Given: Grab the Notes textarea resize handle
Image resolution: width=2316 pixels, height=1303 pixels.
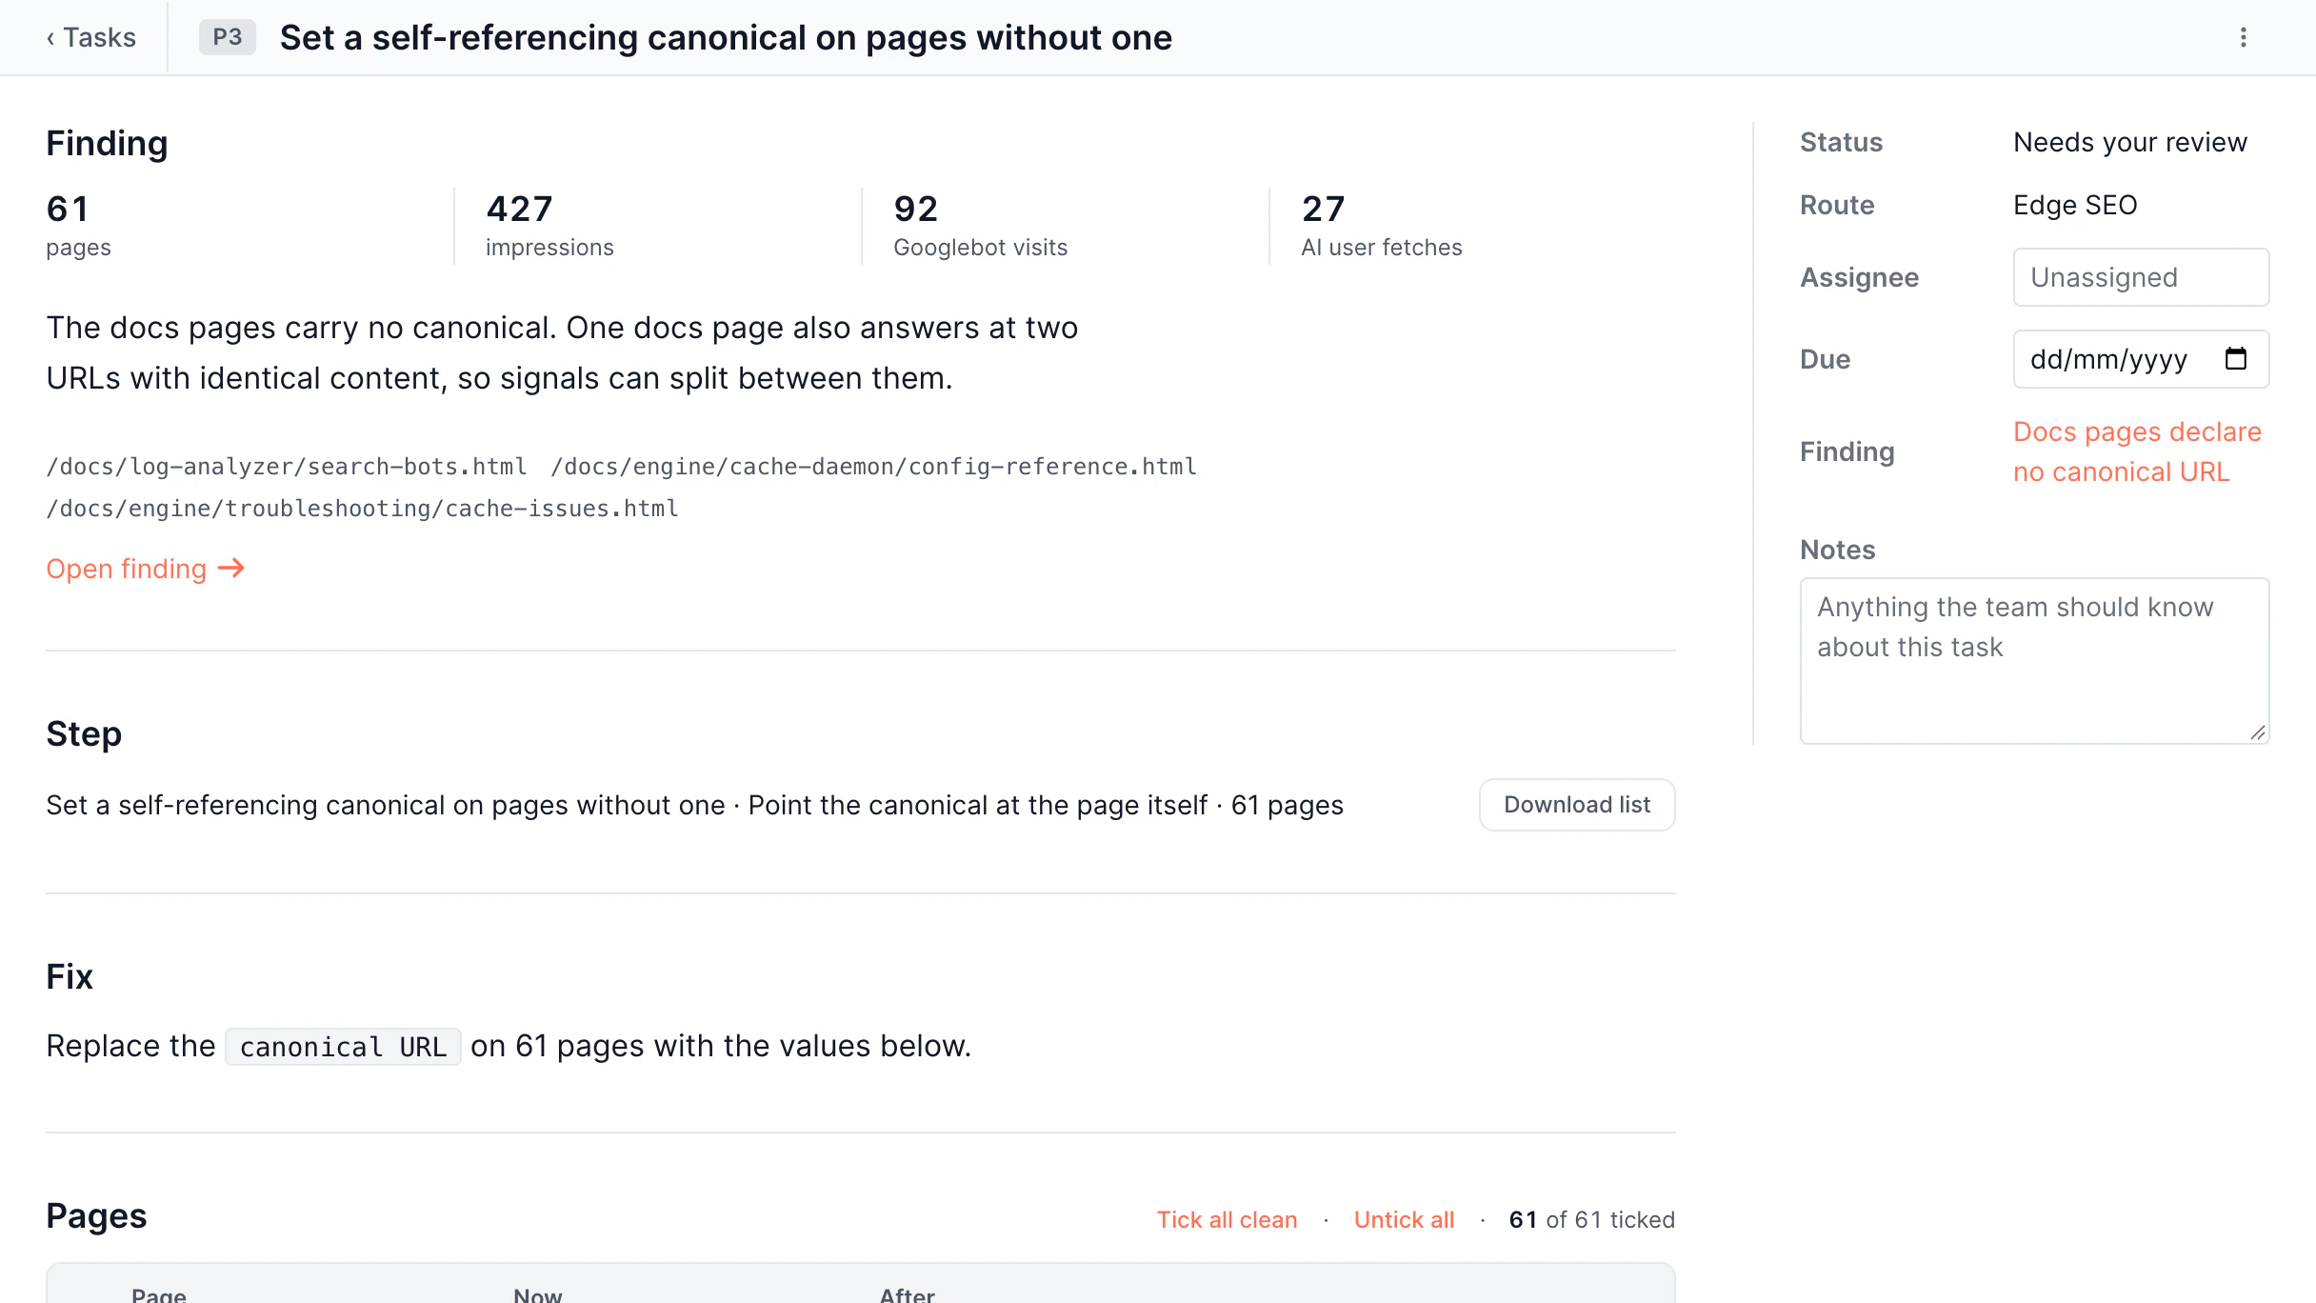Looking at the screenshot, I should coord(2258,732).
